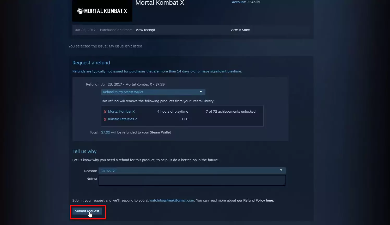Click the Jun 23, 2017 - Mortal Kombat X - $7.99 line
This screenshot has width=390, height=225.
pos(133,84)
